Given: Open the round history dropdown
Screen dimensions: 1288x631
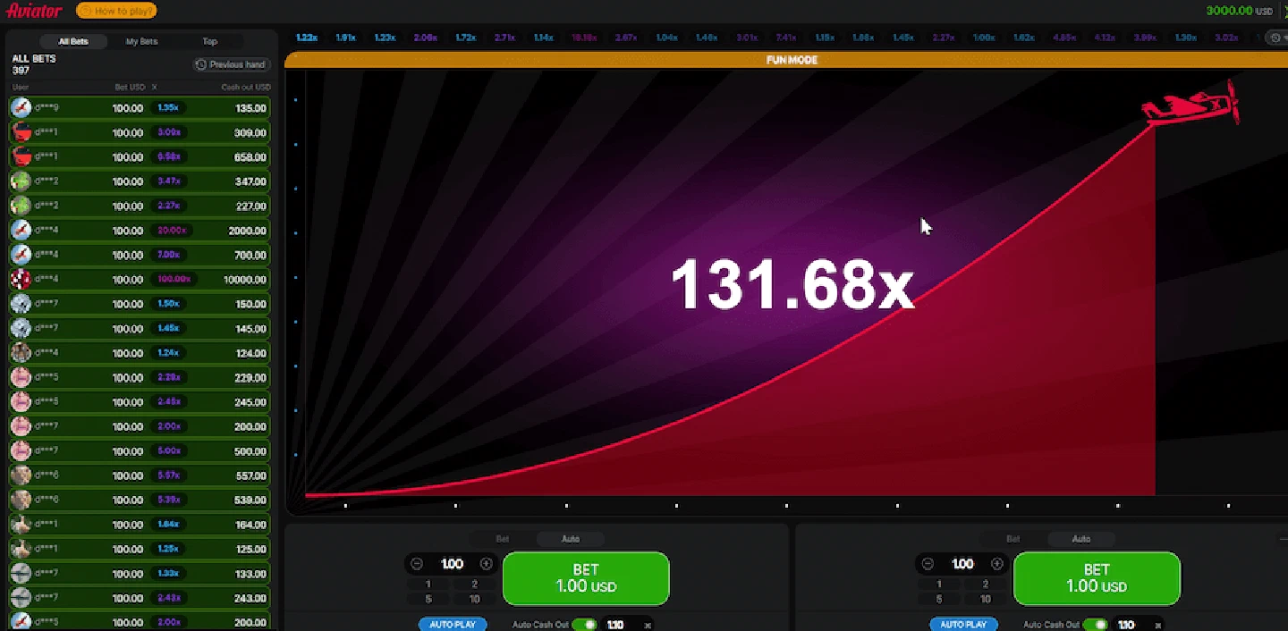Looking at the screenshot, I should point(1277,38).
